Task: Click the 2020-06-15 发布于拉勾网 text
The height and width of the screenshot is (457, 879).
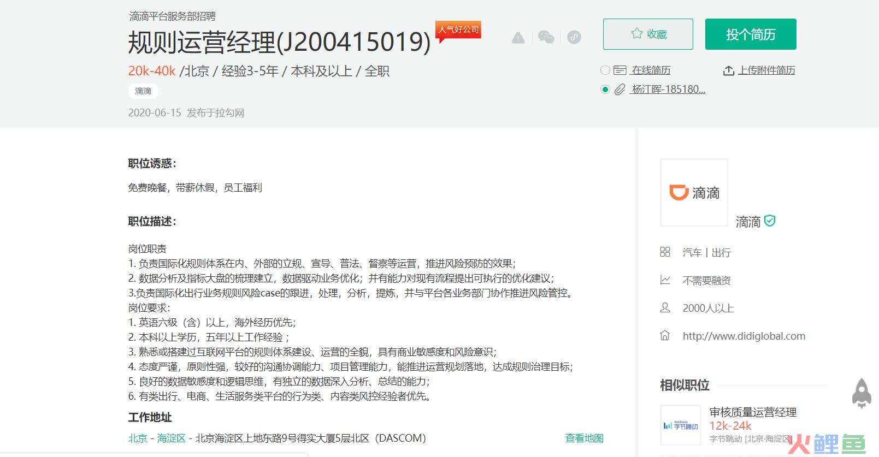Action: tap(186, 113)
